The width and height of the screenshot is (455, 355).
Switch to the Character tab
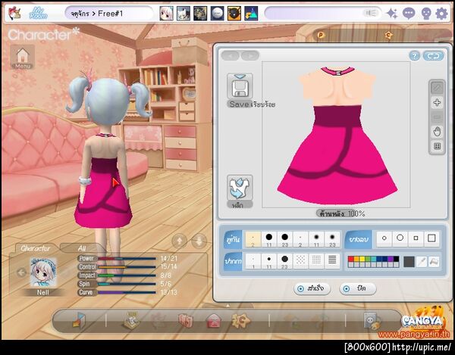click(x=36, y=248)
